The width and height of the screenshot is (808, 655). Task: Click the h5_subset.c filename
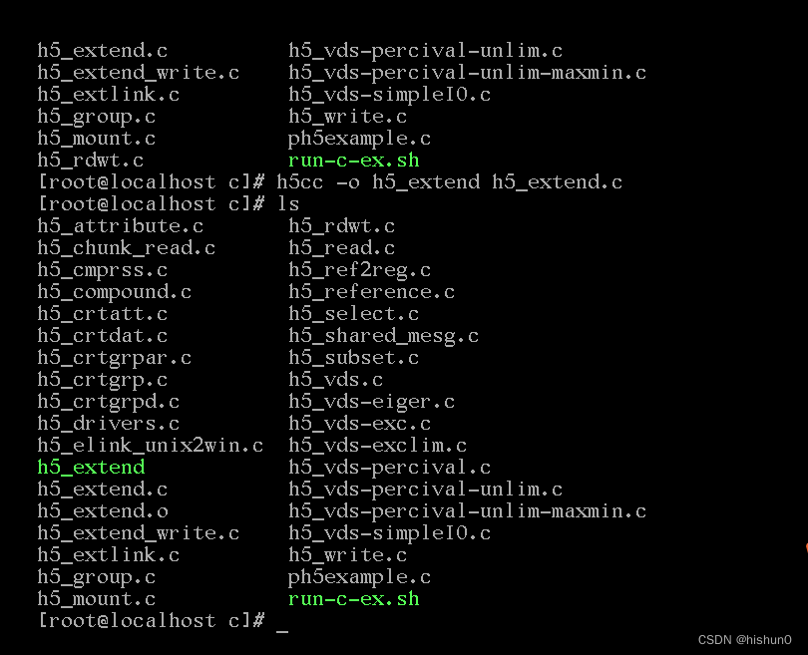(x=353, y=357)
